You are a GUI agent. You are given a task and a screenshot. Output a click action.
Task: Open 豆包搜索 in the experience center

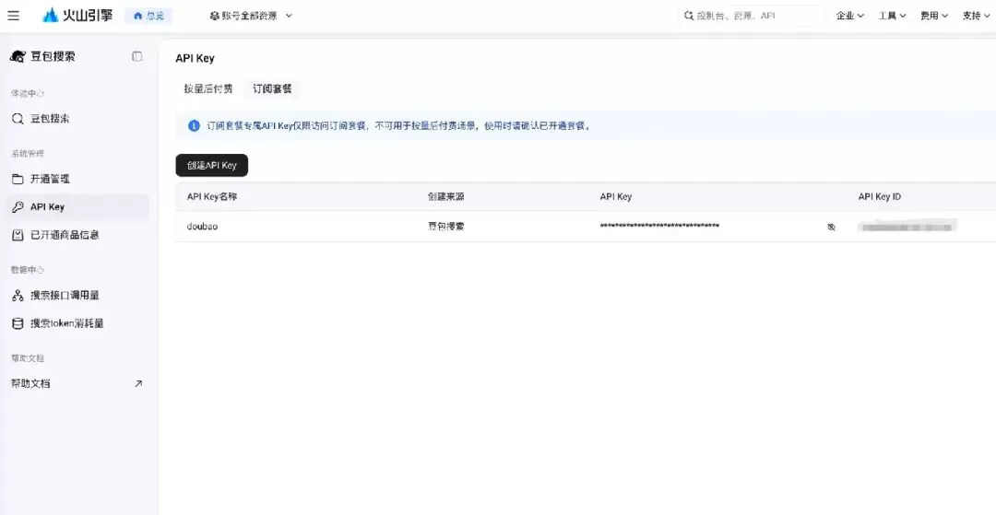click(x=78, y=119)
